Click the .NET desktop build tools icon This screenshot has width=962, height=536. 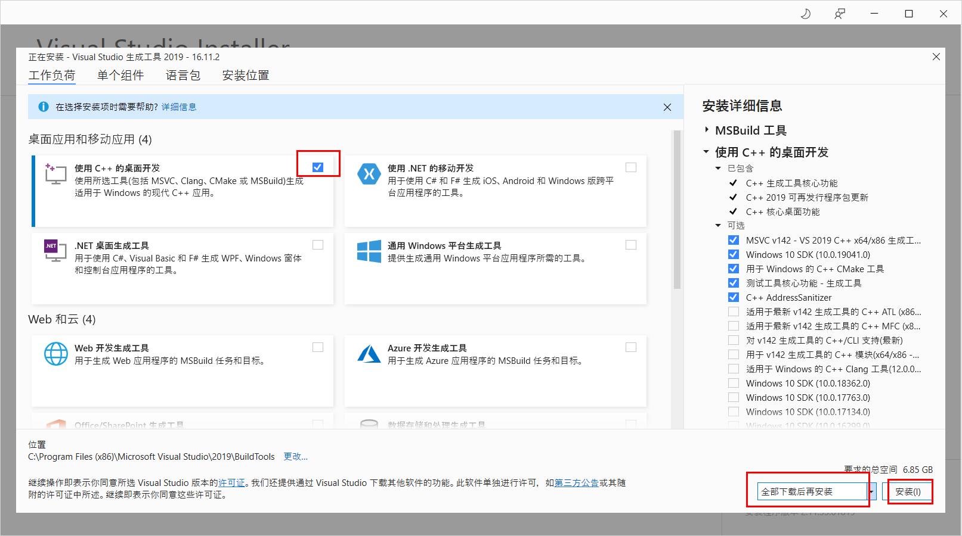point(55,251)
